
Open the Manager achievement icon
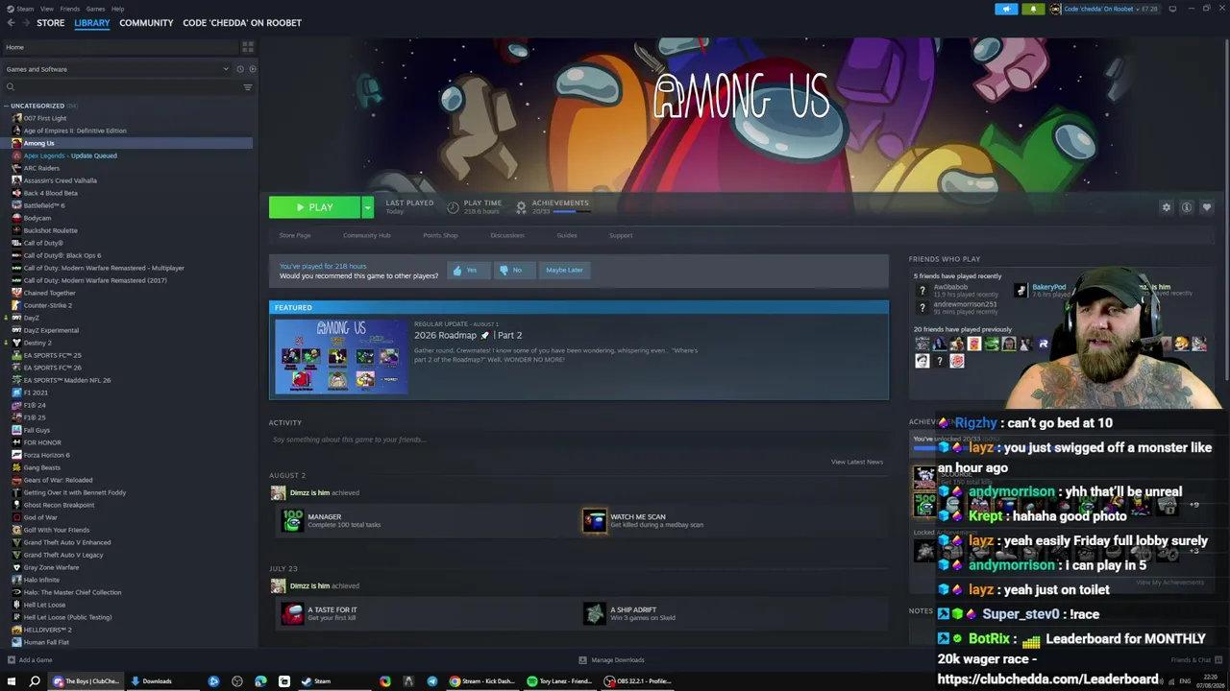point(292,520)
